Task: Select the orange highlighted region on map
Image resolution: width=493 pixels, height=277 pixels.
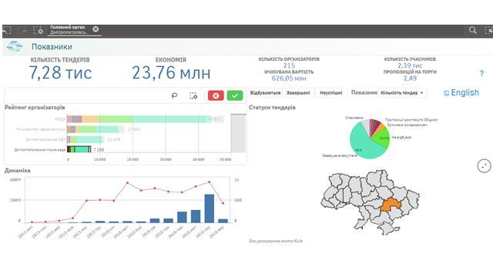Action: click(391, 205)
